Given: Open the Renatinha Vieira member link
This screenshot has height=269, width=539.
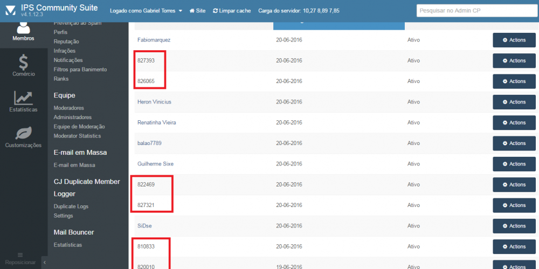Looking at the screenshot, I should [156, 122].
